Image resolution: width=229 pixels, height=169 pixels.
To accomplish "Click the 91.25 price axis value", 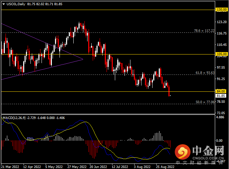I will pos(221,79).
